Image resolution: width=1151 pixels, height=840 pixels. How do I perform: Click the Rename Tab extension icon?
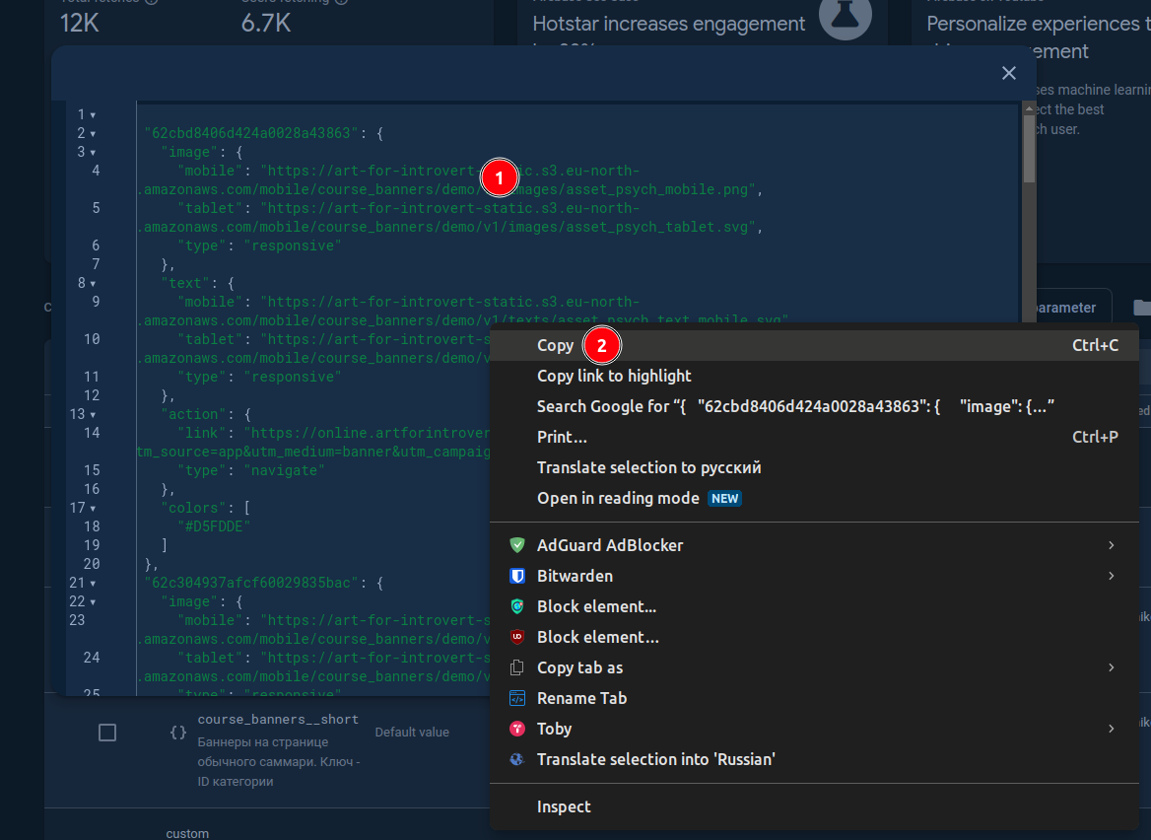tap(516, 698)
